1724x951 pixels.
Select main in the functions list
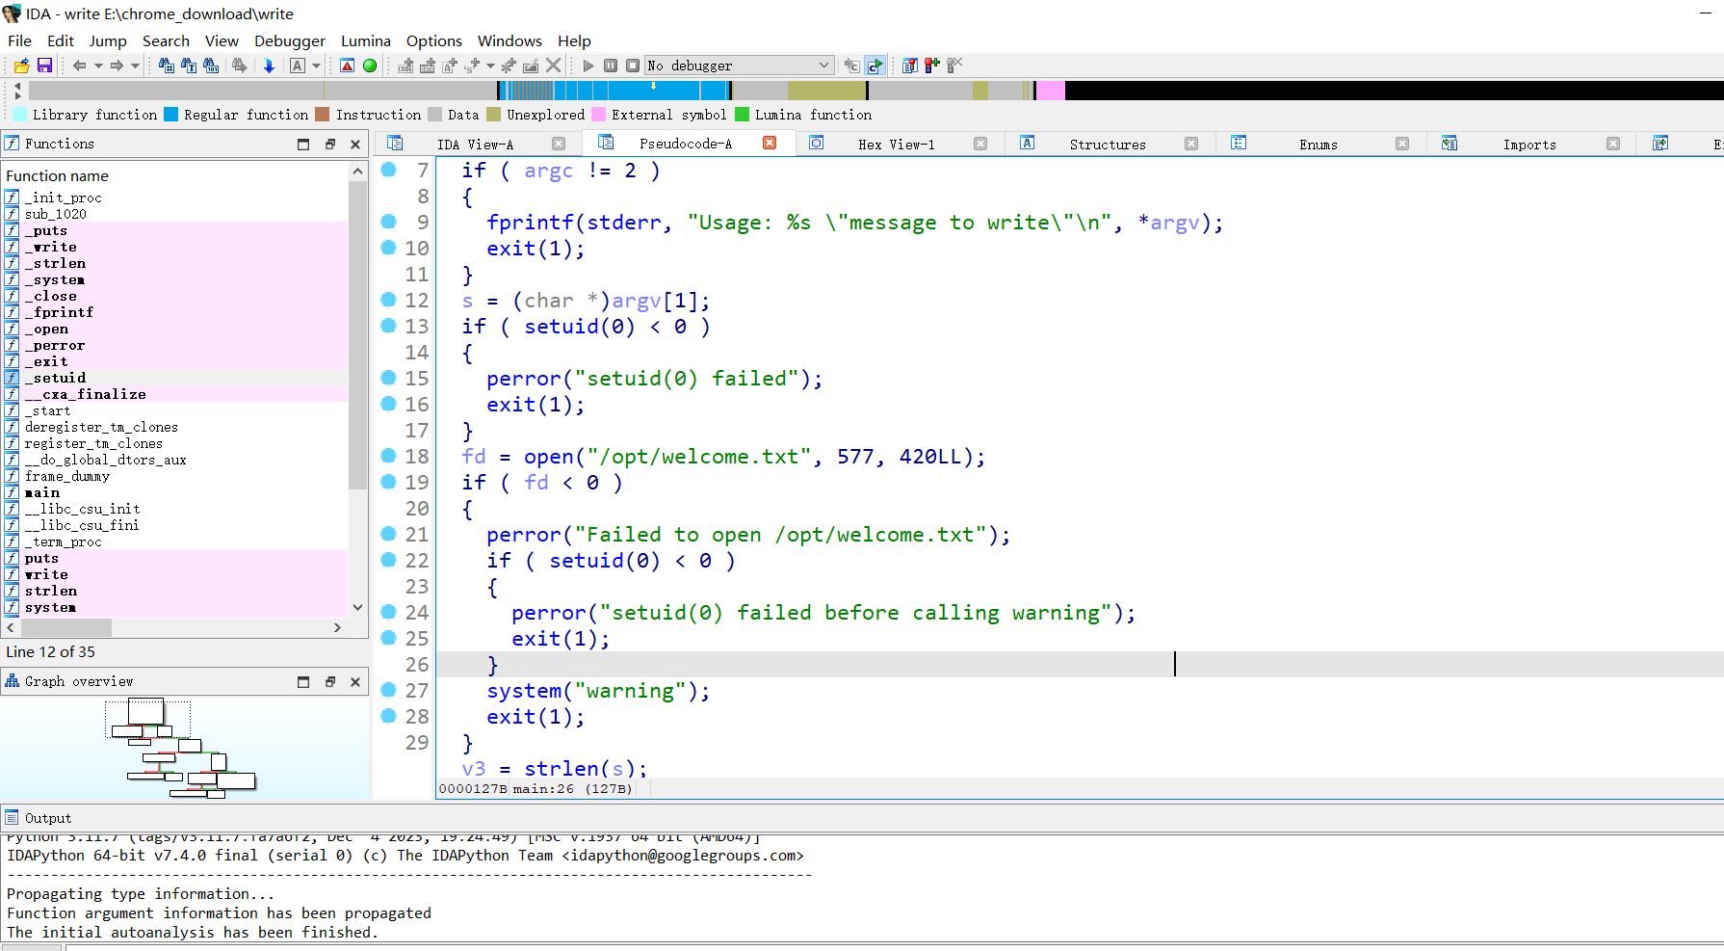(42, 492)
